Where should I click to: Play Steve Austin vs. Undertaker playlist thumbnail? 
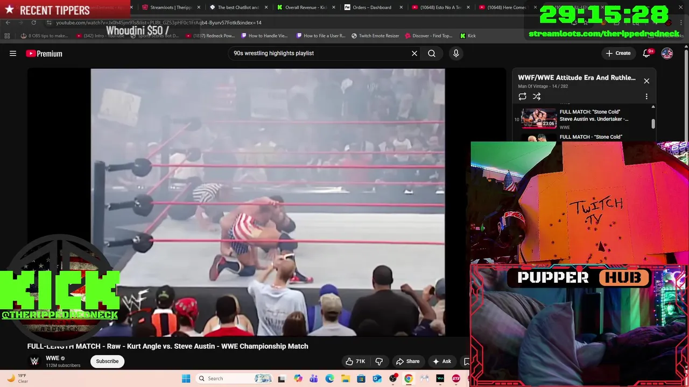pyautogui.click(x=539, y=118)
